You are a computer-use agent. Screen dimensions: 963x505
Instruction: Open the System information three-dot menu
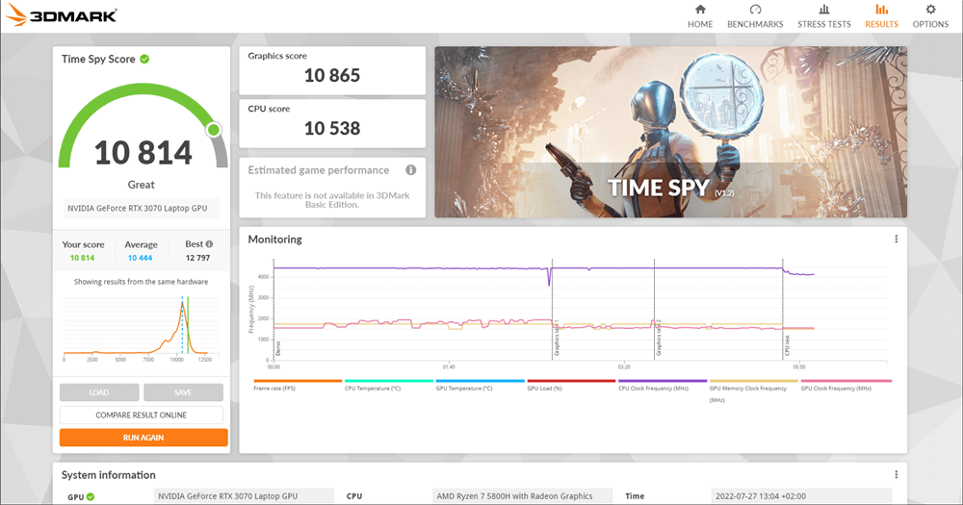pyautogui.click(x=896, y=474)
